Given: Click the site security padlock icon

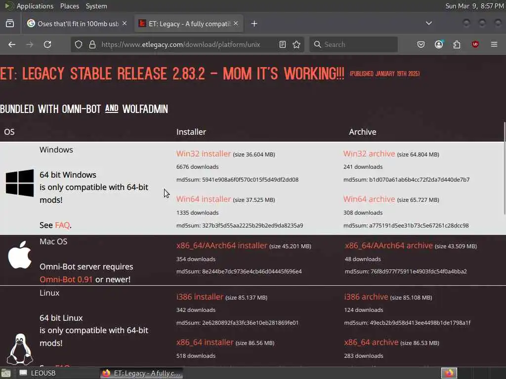Looking at the screenshot, I should coord(92,44).
